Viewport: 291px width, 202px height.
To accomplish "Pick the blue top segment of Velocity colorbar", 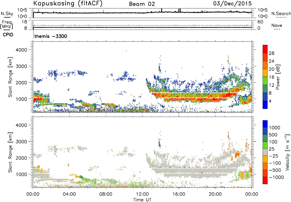I will [265, 124].
